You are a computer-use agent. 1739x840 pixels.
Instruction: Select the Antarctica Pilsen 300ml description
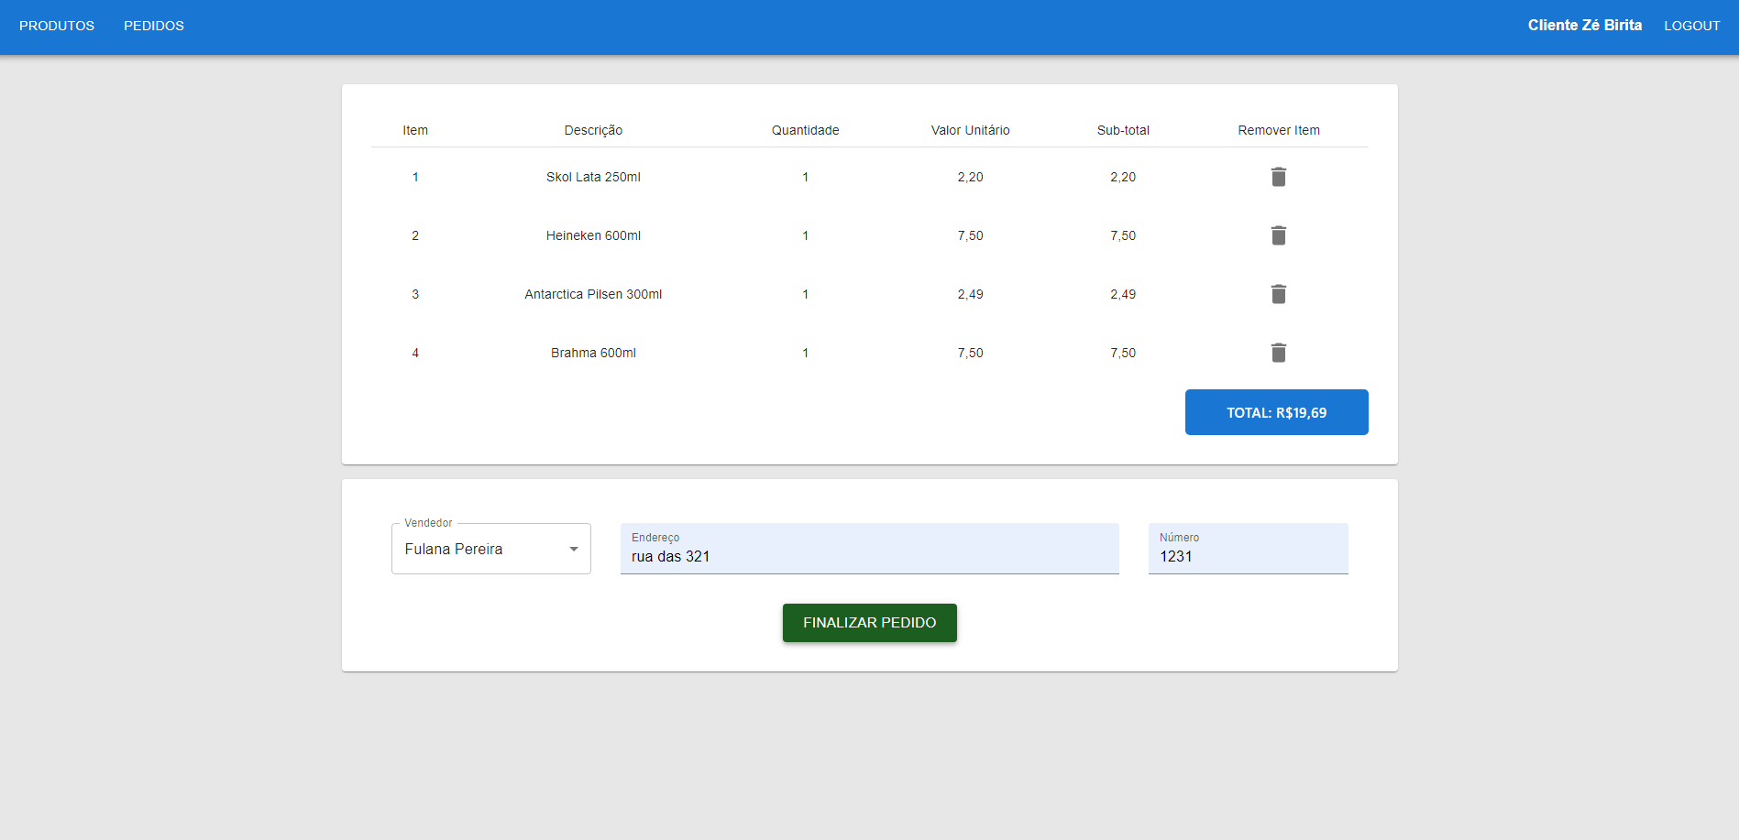[x=593, y=294]
